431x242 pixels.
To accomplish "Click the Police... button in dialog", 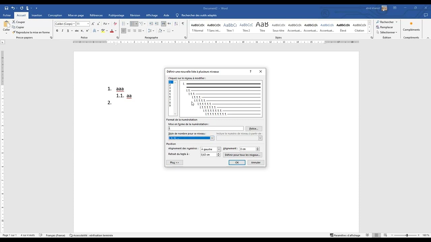I will coord(254,128).
